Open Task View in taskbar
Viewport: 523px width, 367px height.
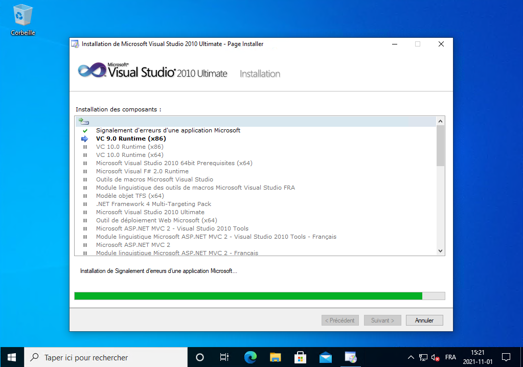point(224,357)
